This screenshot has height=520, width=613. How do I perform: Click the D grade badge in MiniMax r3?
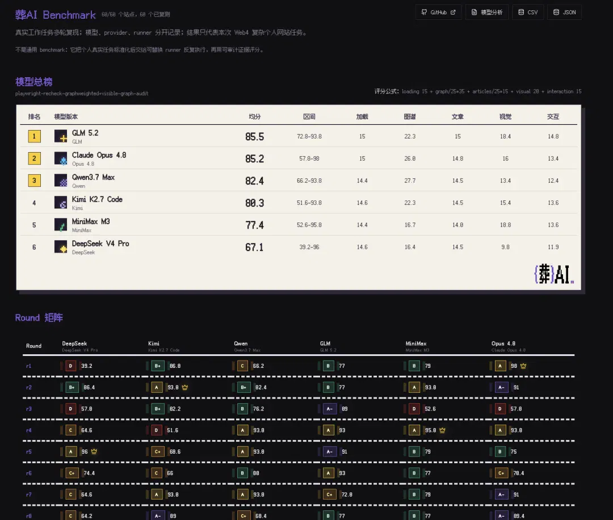pyautogui.click(x=414, y=409)
